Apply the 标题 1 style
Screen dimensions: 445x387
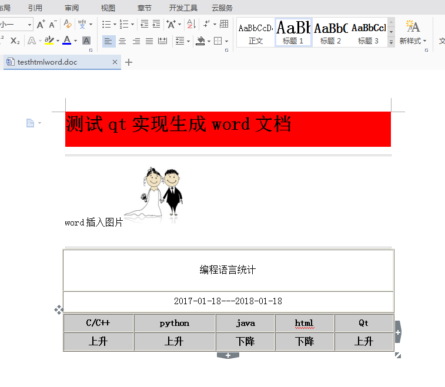[x=293, y=33]
